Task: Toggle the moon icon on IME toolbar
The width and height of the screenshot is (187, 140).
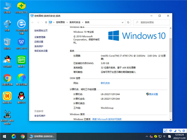Action: coord(175,131)
